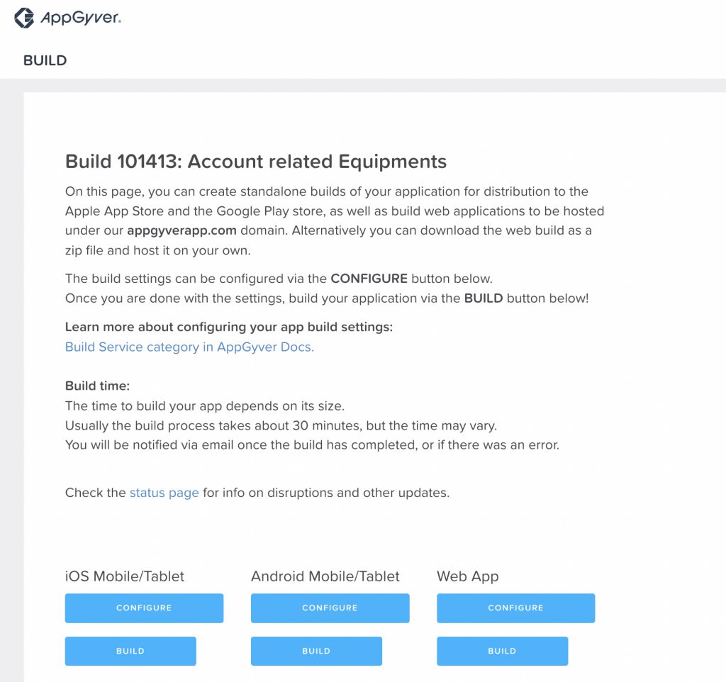
Task: Click the AppGyver logo icon
Action: click(24, 18)
